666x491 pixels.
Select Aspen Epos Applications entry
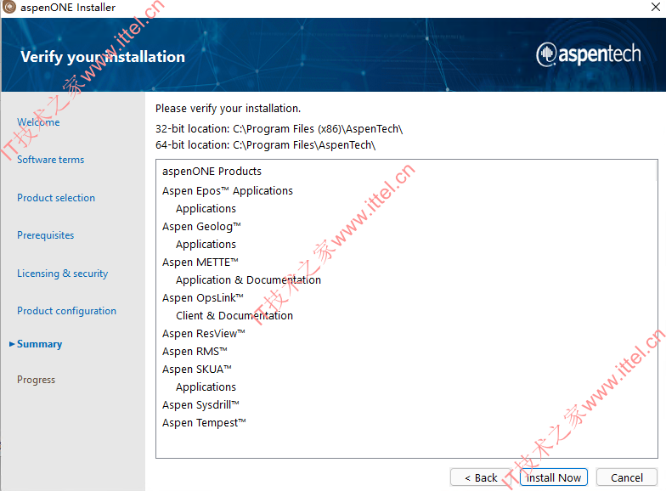228,191
